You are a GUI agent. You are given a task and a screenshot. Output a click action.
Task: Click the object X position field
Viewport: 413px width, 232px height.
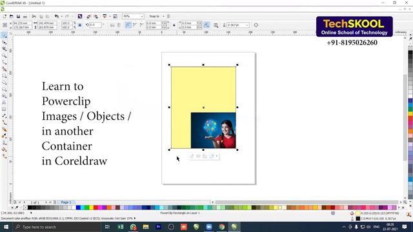(22, 23)
